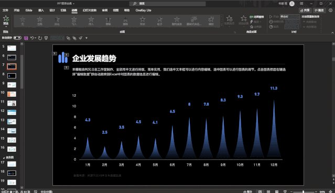This screenshot has height=193, width=335.
Task: Select the Shape (形状) animation effect
Action: (x=143, y=21)
